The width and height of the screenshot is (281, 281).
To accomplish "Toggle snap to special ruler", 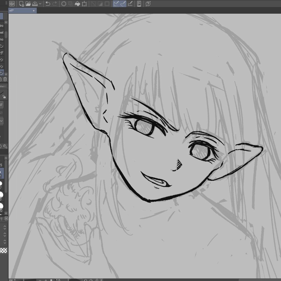I will pos(123,4).
